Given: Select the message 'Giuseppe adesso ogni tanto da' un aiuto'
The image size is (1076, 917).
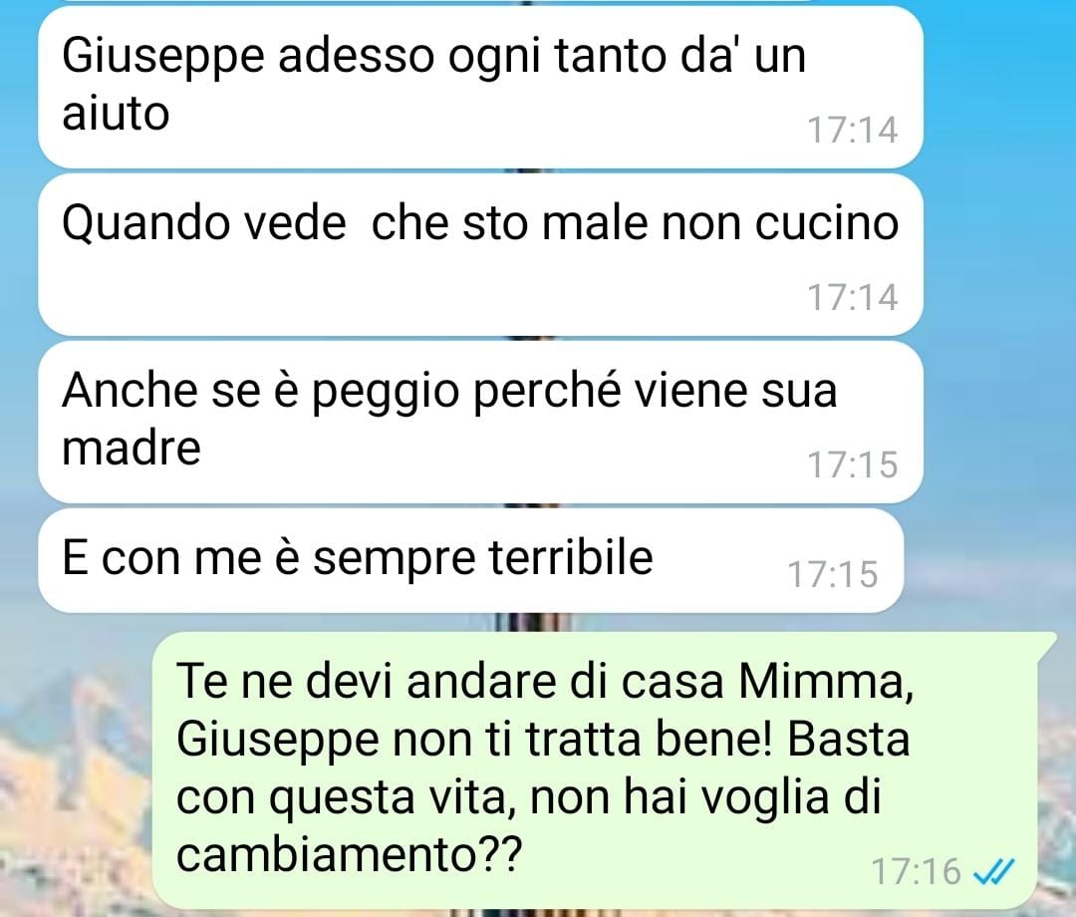Looking at the screenshot, I should pos(480,87).
